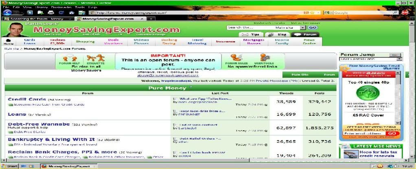Open the Bookmarks menu
The width and height of the screenshot is (416, 169).
[x=61, y=7]
